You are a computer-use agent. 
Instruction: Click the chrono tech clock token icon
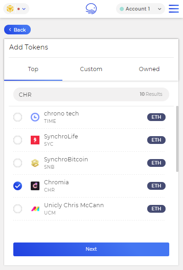pyautogui.click(x=35, y=117)
